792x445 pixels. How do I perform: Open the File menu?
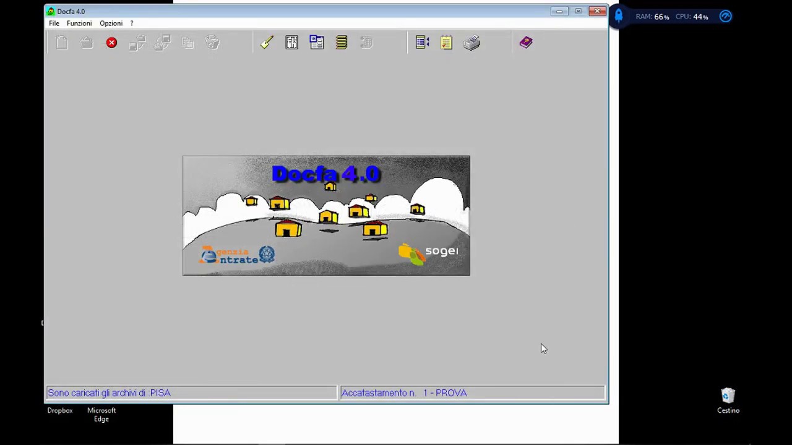tap(54, 23)
